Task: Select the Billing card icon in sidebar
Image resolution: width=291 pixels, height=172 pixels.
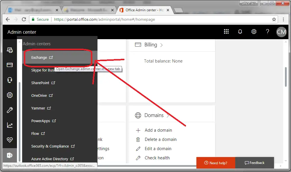Action: click(10, 65)
